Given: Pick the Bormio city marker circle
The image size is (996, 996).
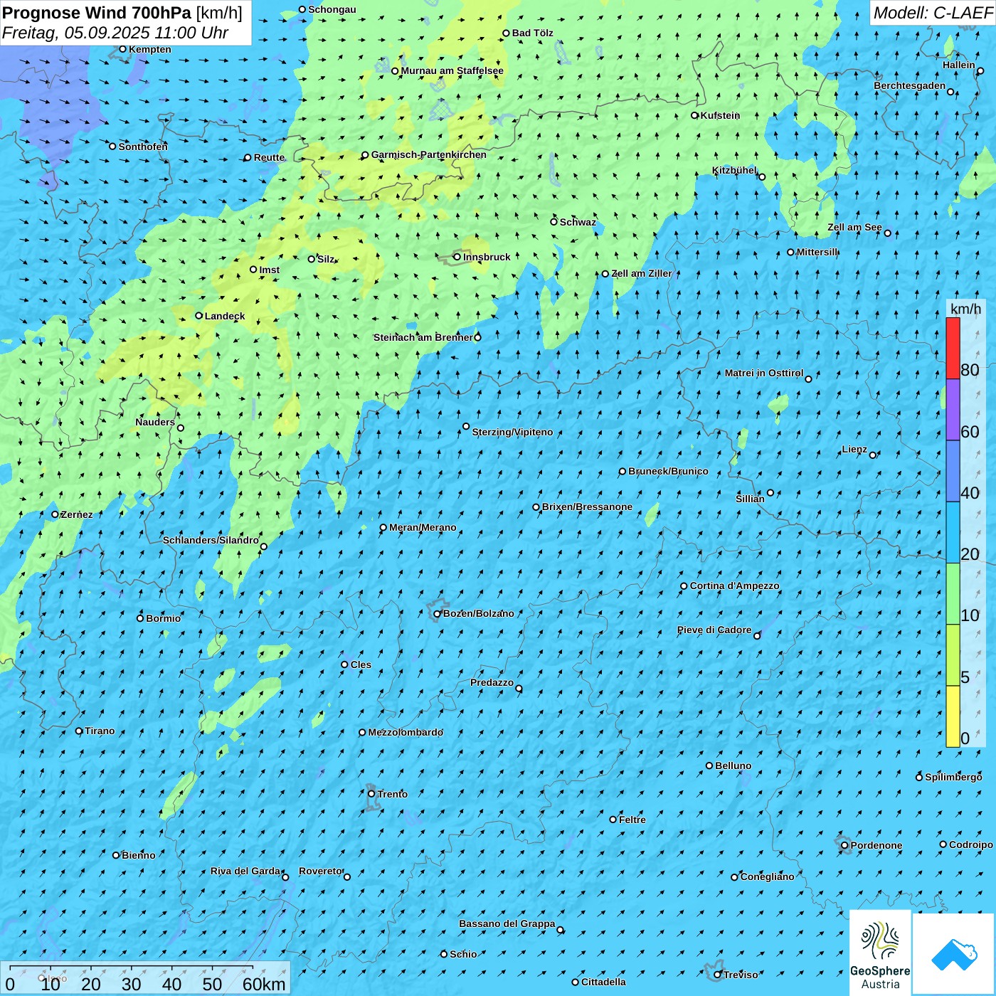Looking at the screenshot, I should coord(140,618).
